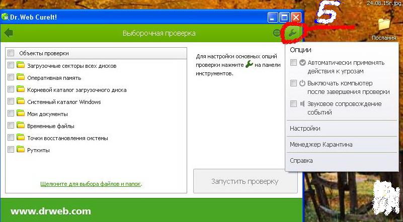403x222 pixels.
Task: Click folder icon beside Мои документы
Action: point(21,113)
